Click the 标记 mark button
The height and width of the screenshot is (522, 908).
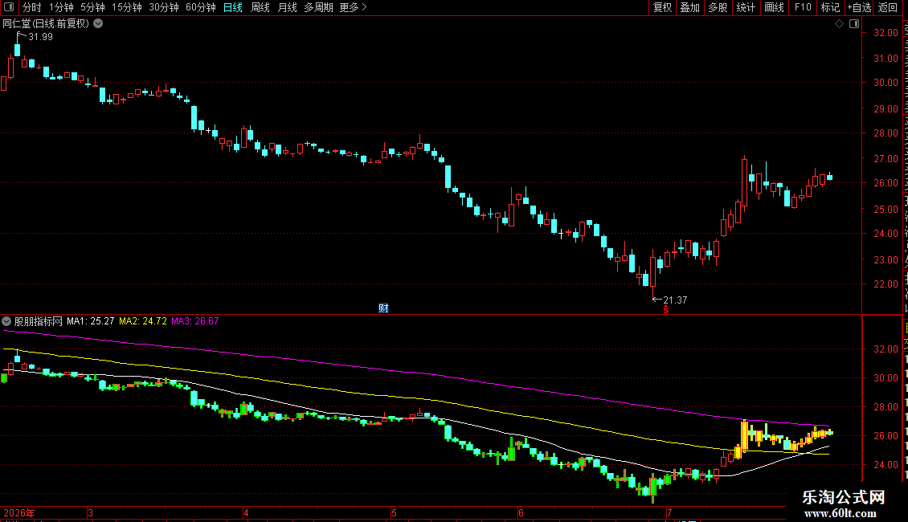click(830, 7)
